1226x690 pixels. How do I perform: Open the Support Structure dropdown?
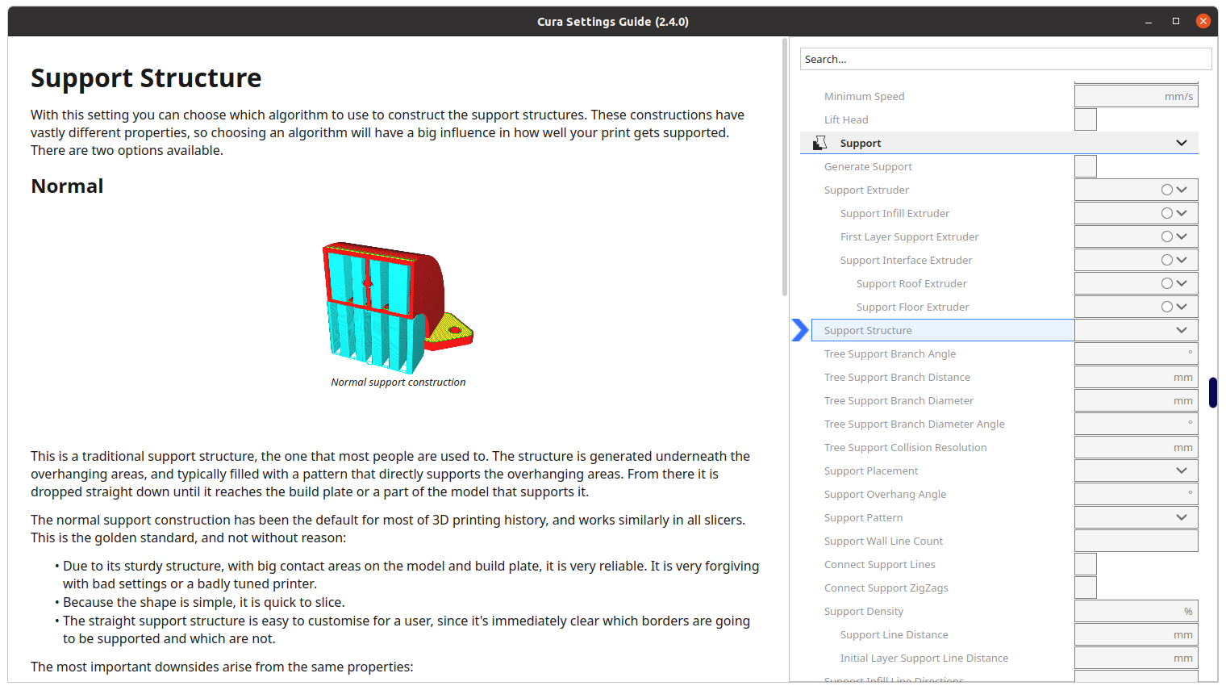pyautogui.click(x=1136, y=330)
